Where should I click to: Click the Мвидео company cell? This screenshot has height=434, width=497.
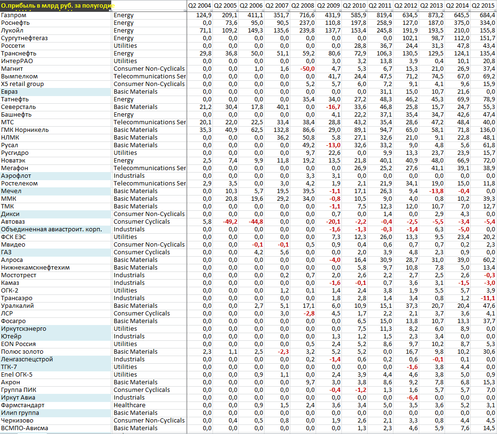click(56, 245)
